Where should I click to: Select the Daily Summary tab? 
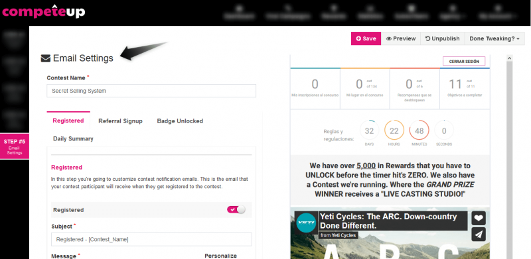[x=73, y=138]
